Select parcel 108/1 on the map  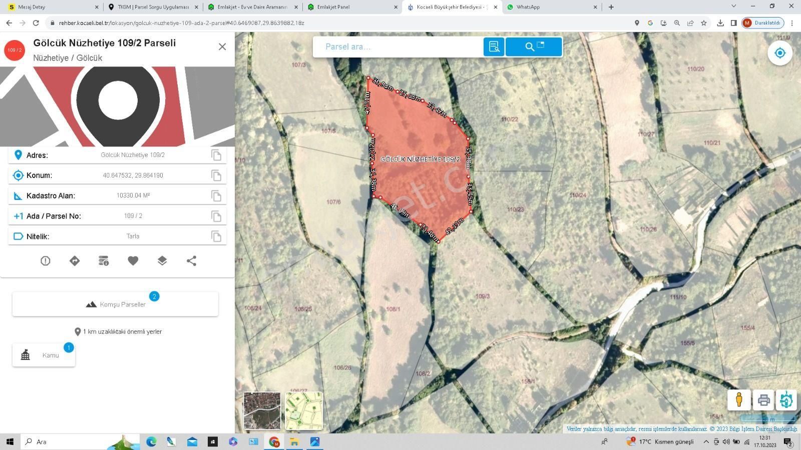pyautogui.click(x=393, y=309)
